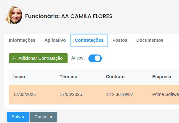View the Documentos tab
This screenshot has height=123, width=179.
click(x=150, y=40)
